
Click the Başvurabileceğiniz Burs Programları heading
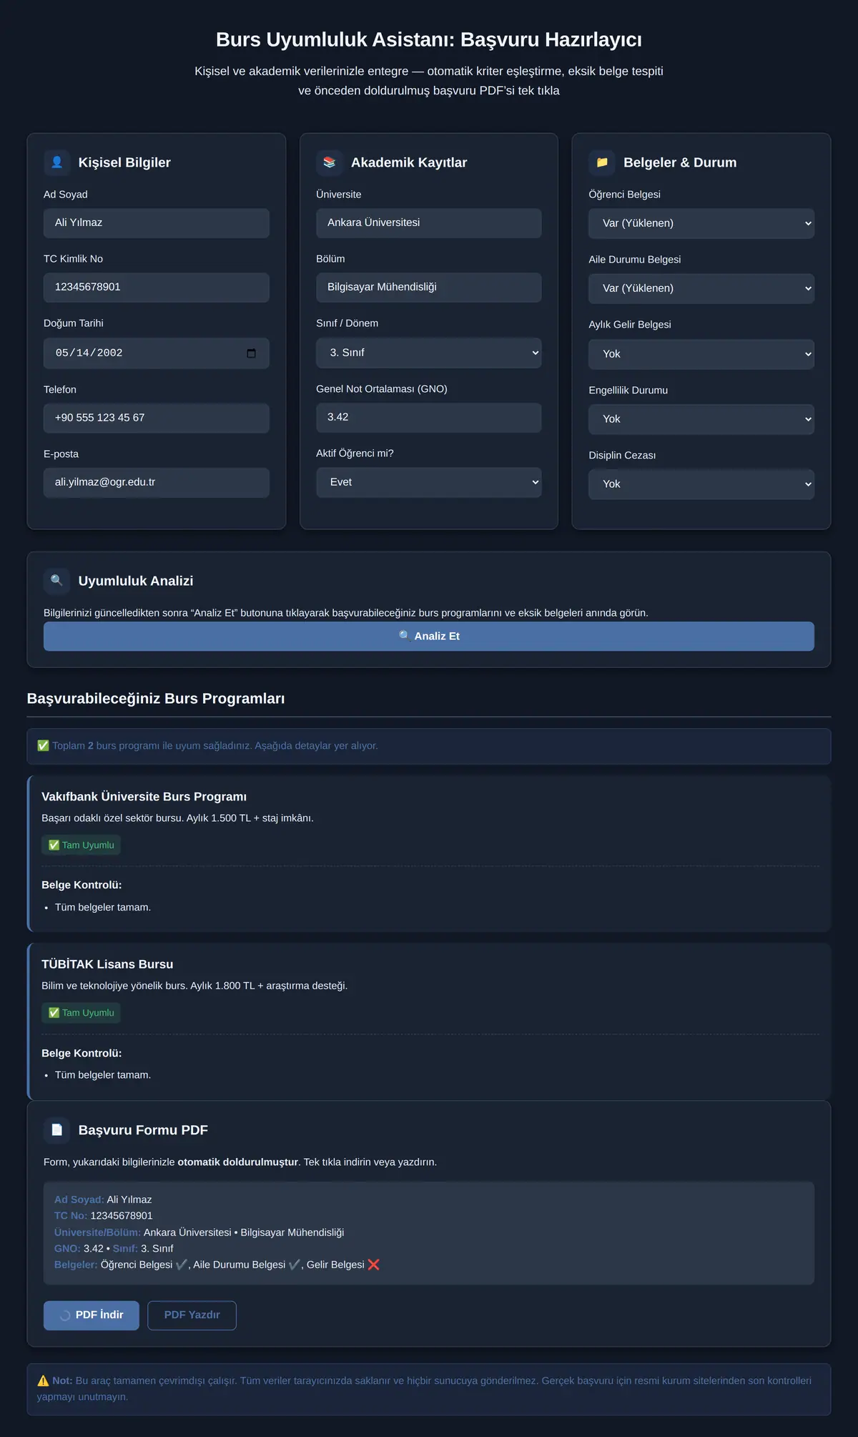(x=156, y=699)
